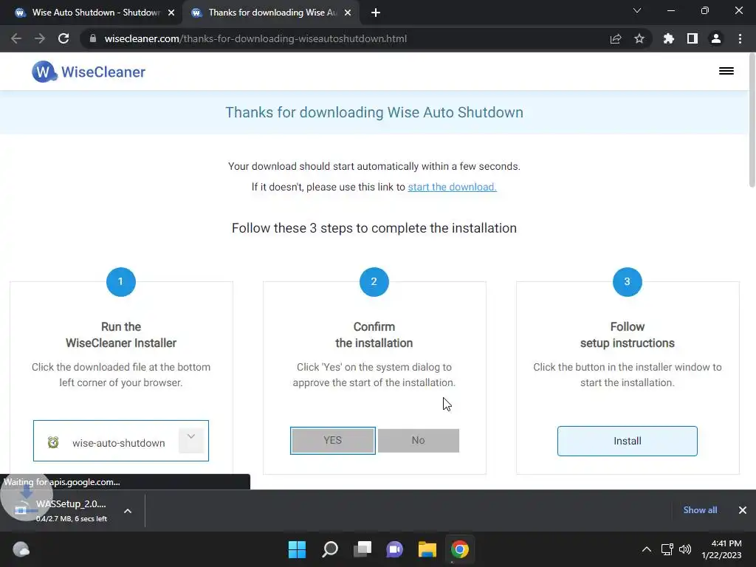The width and height of the screenshot is (756, 567).
Task: Open File Explorer from the taskbar
Action: click(x=427, y=549)
